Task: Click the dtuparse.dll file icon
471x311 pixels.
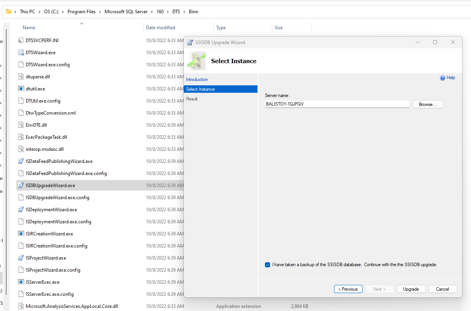Action: 21,76
